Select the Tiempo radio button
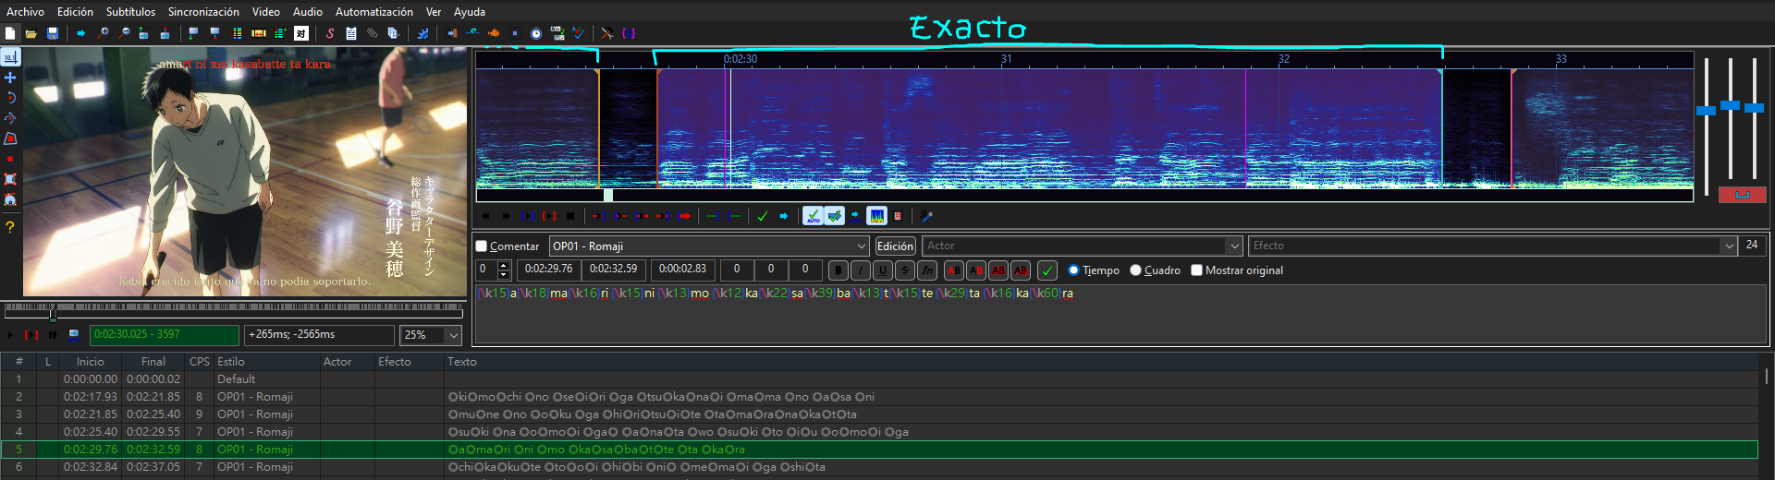 pos(1073,270)
